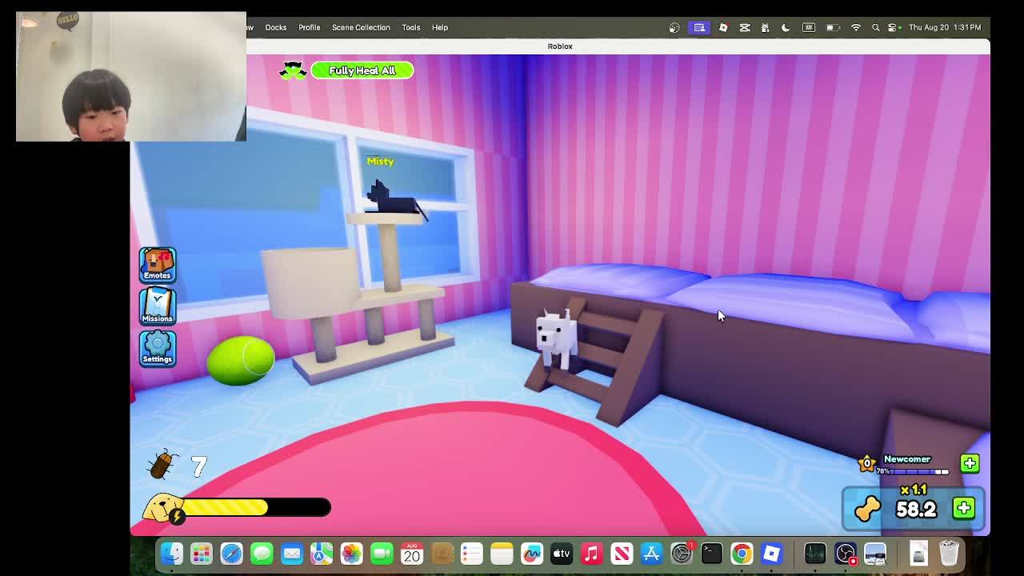This screenshot has height=576, width=1024.
Task: Click the battery status icon
Action: pyautogui.click(x=833, y=27)
